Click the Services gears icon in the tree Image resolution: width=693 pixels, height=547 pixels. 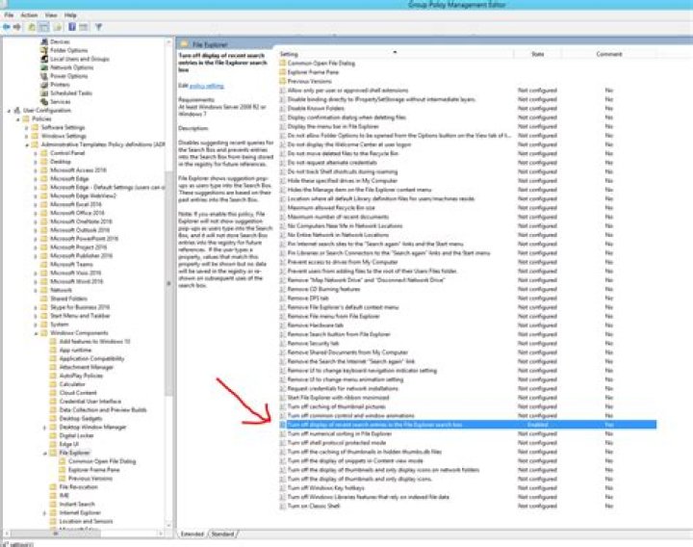[x=44, y=102]
